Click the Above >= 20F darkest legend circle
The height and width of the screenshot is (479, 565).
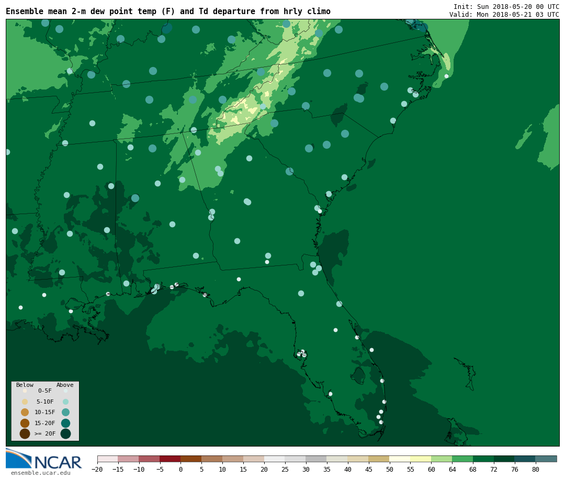click(x=65, y=433)
